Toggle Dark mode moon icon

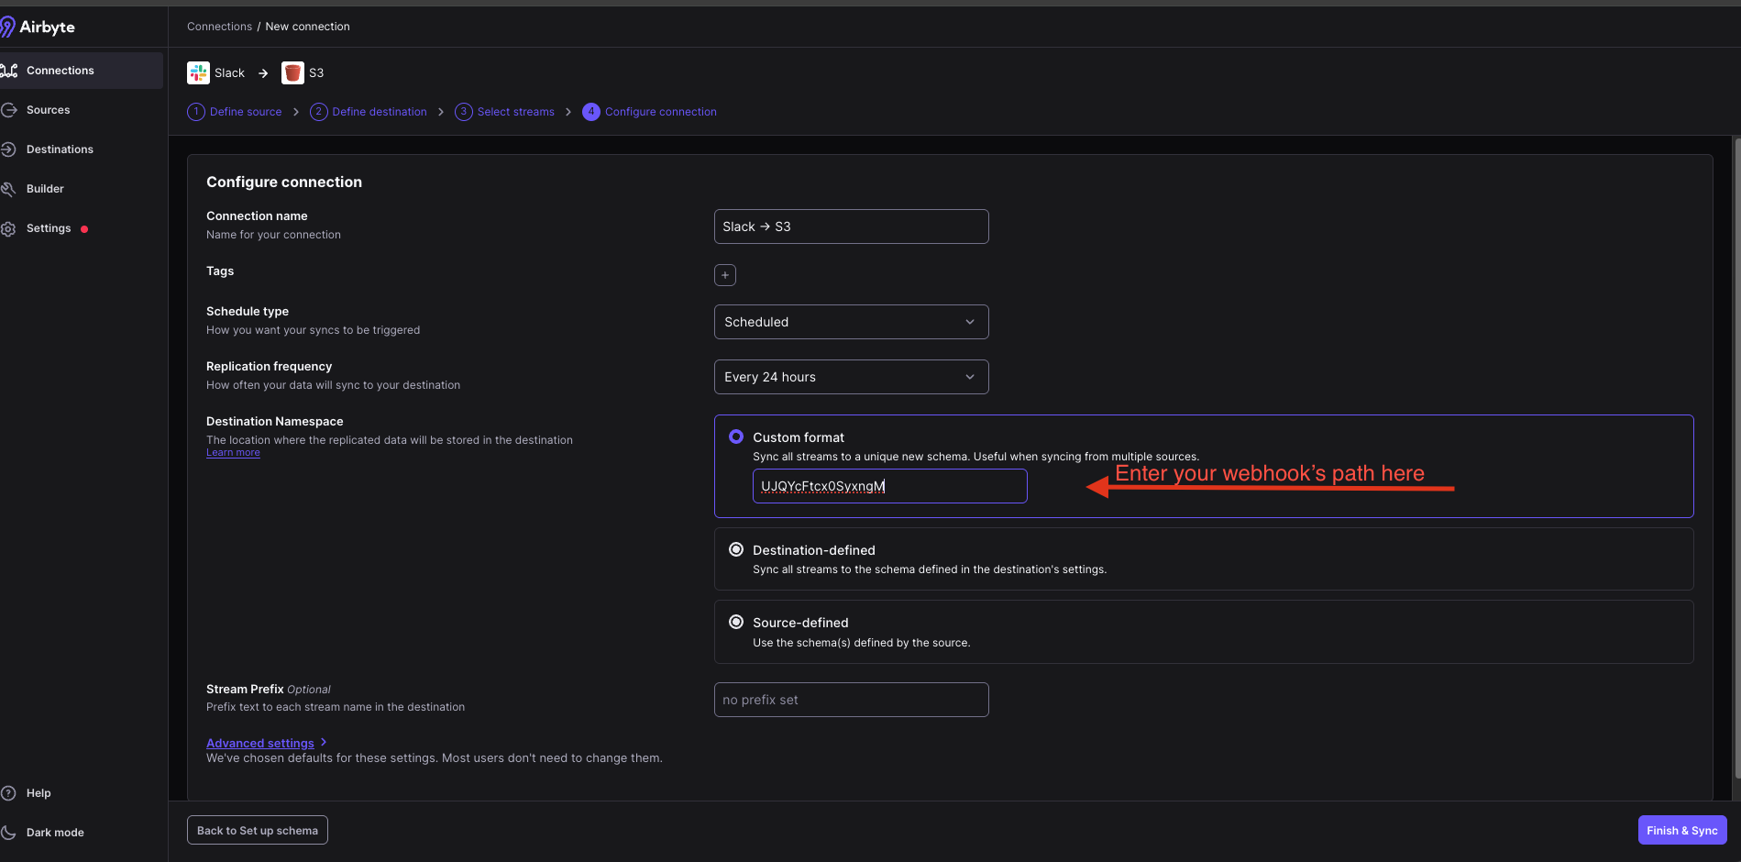(9, 833)
